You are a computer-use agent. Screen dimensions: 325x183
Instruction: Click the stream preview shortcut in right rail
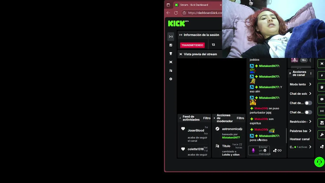[322, 64]
